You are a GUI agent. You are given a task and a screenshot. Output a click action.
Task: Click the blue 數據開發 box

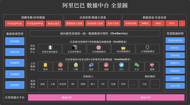tap(175, 71)
